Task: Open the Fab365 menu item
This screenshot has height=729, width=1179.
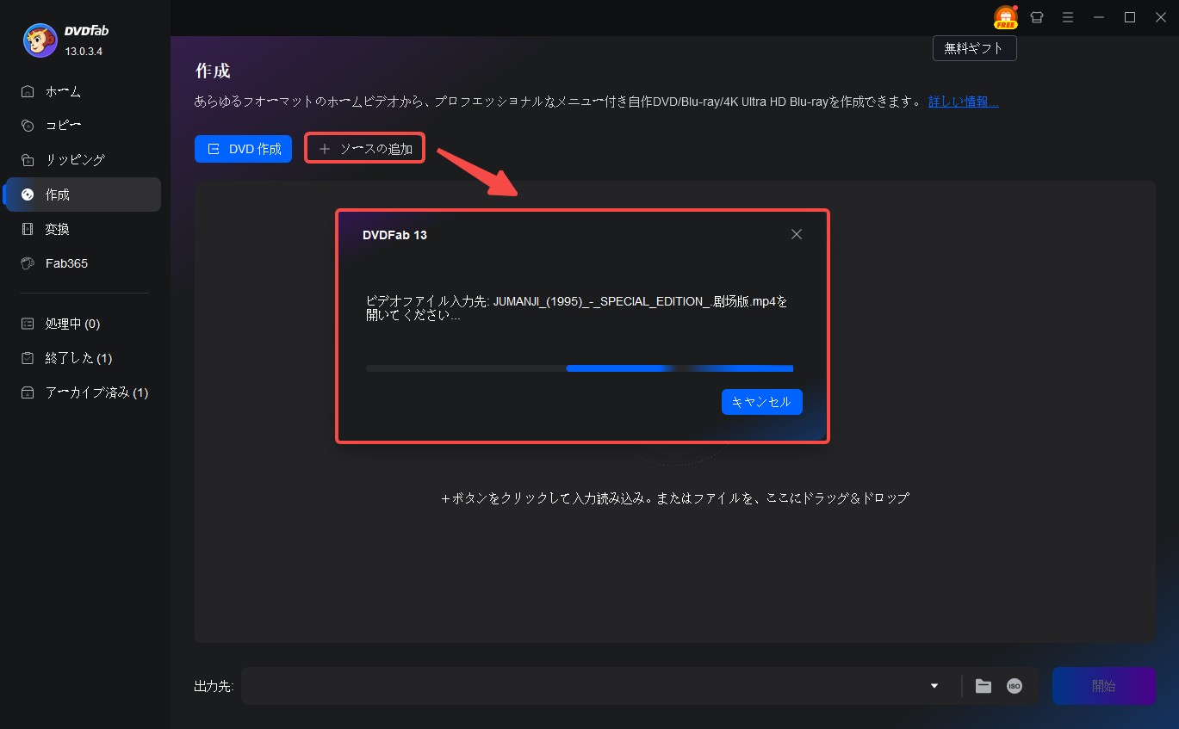Action: 83,263
